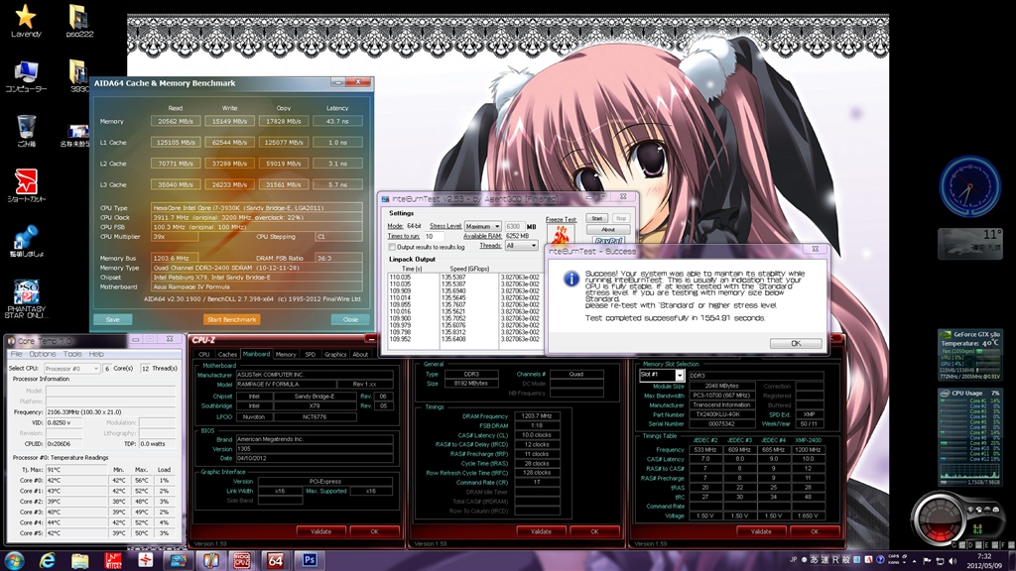Open the Recycle Bin desktop icon
The width and height of the screenshot is (1016, 571).
(26, 131)
